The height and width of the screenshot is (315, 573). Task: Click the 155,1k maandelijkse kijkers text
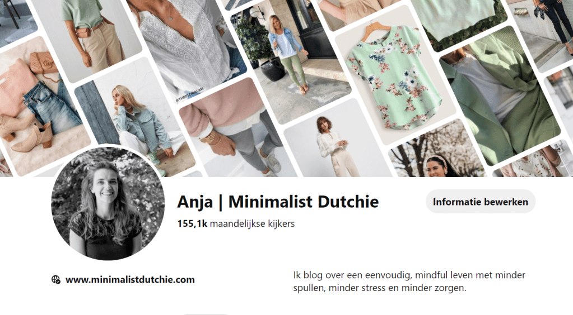(x=236, y=223)
